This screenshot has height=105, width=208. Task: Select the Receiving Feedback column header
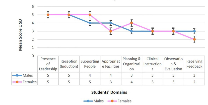194,64
